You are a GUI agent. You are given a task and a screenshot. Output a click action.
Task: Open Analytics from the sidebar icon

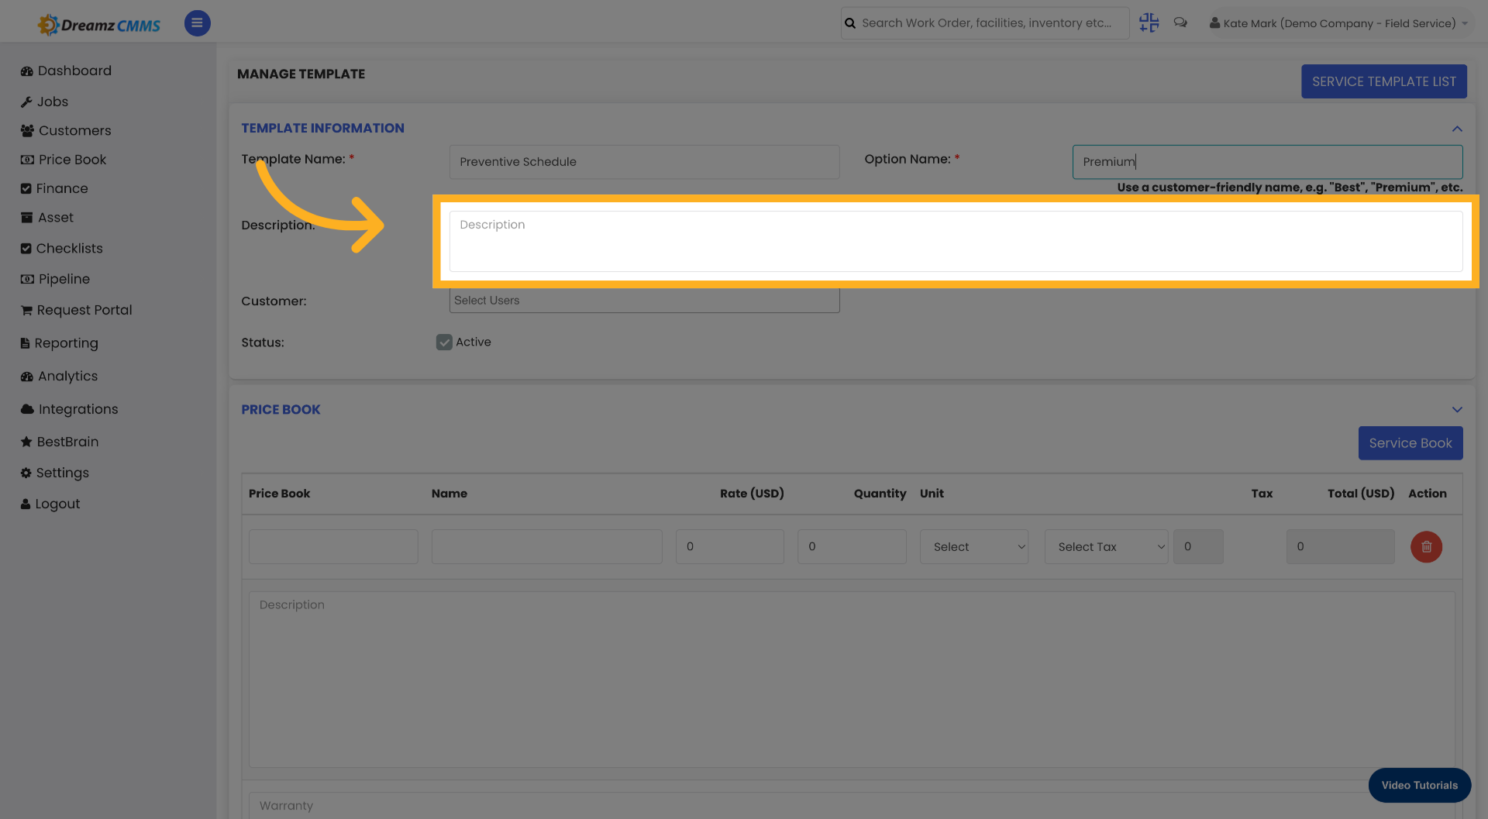(26, 376)
